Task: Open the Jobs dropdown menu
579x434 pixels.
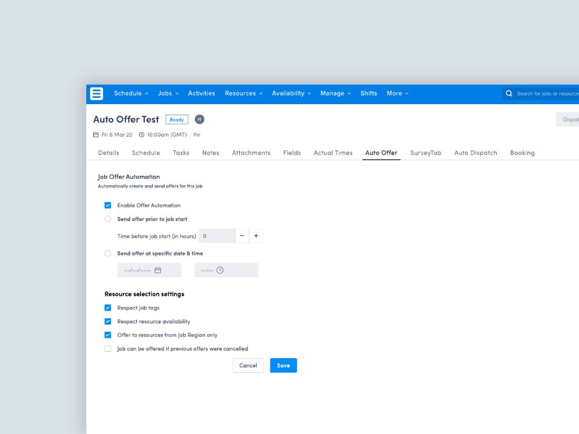Action: [168, 93]
